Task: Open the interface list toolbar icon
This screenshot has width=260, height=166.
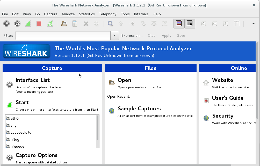Action: click(x=6, y=24)
